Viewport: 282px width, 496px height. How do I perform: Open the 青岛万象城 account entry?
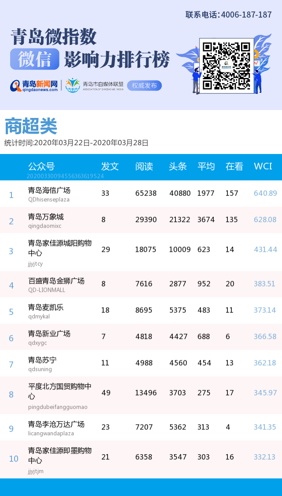point(46,217)
